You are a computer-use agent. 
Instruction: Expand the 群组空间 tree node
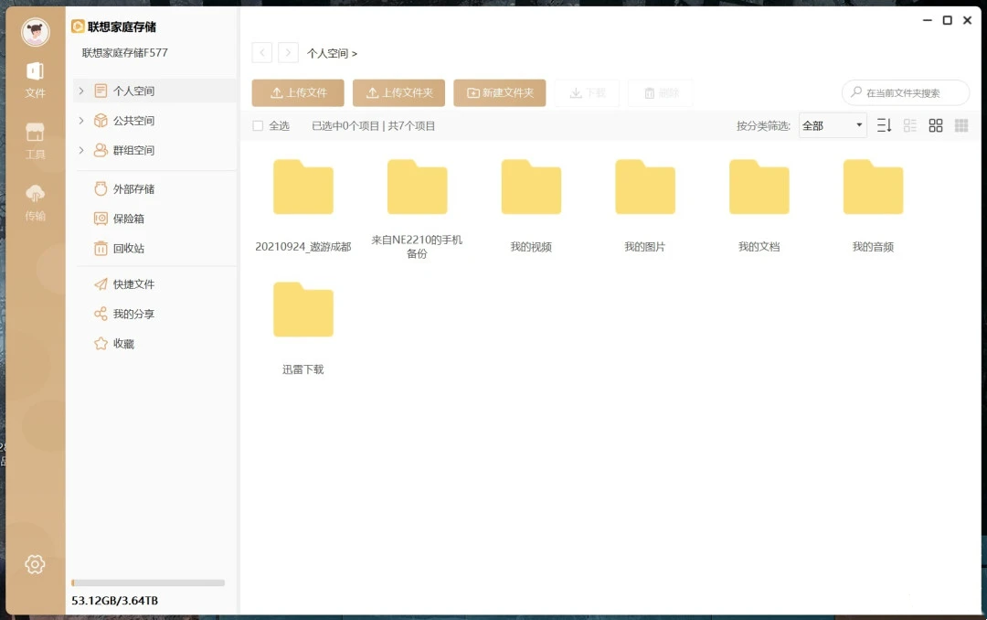tap(81, 150)
